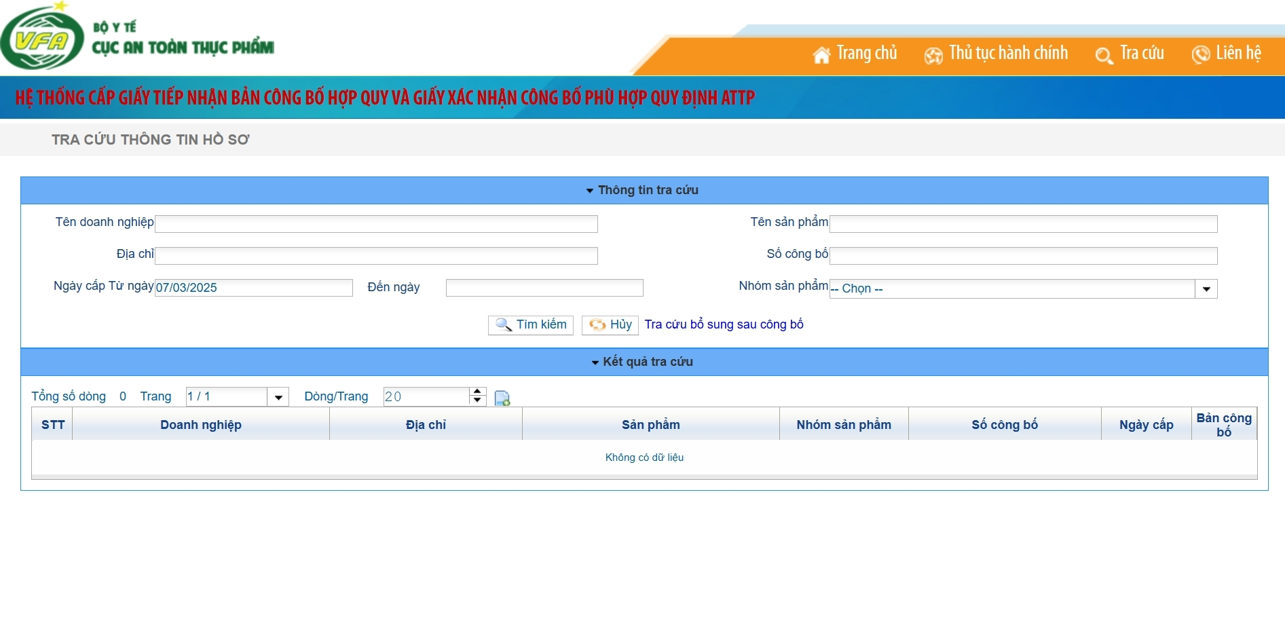Click the Số công bố column header
1285x636 pixels.
pyautogui.click(x=1005, y=424)
